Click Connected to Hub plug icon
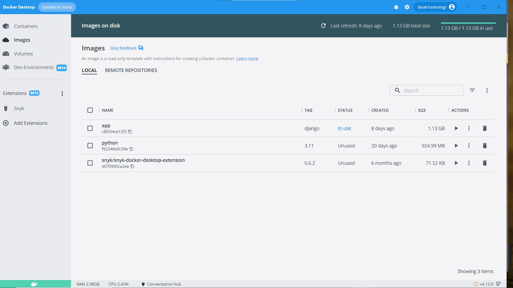The width and height of the screenshot is (513, 288). (143, 284)
